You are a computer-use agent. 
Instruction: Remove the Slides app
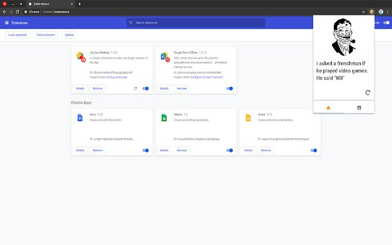coord(266,151)
